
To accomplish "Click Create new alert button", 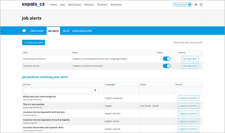I will click(33, 42).
